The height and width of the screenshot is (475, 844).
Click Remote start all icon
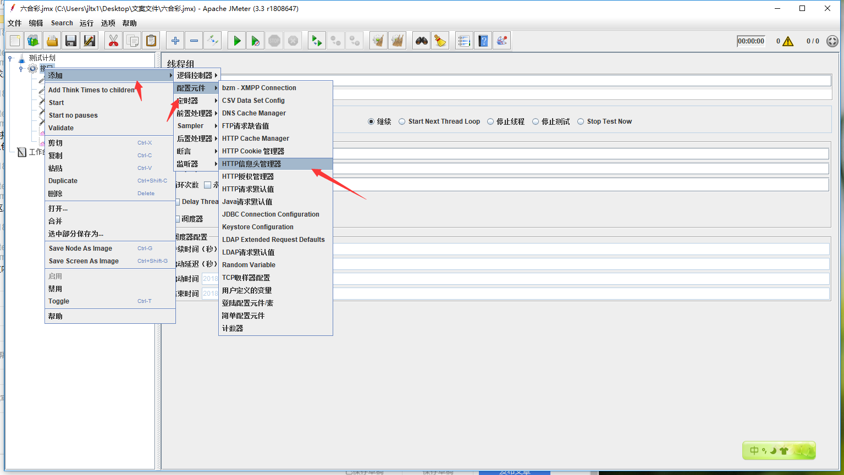point(317,41)
